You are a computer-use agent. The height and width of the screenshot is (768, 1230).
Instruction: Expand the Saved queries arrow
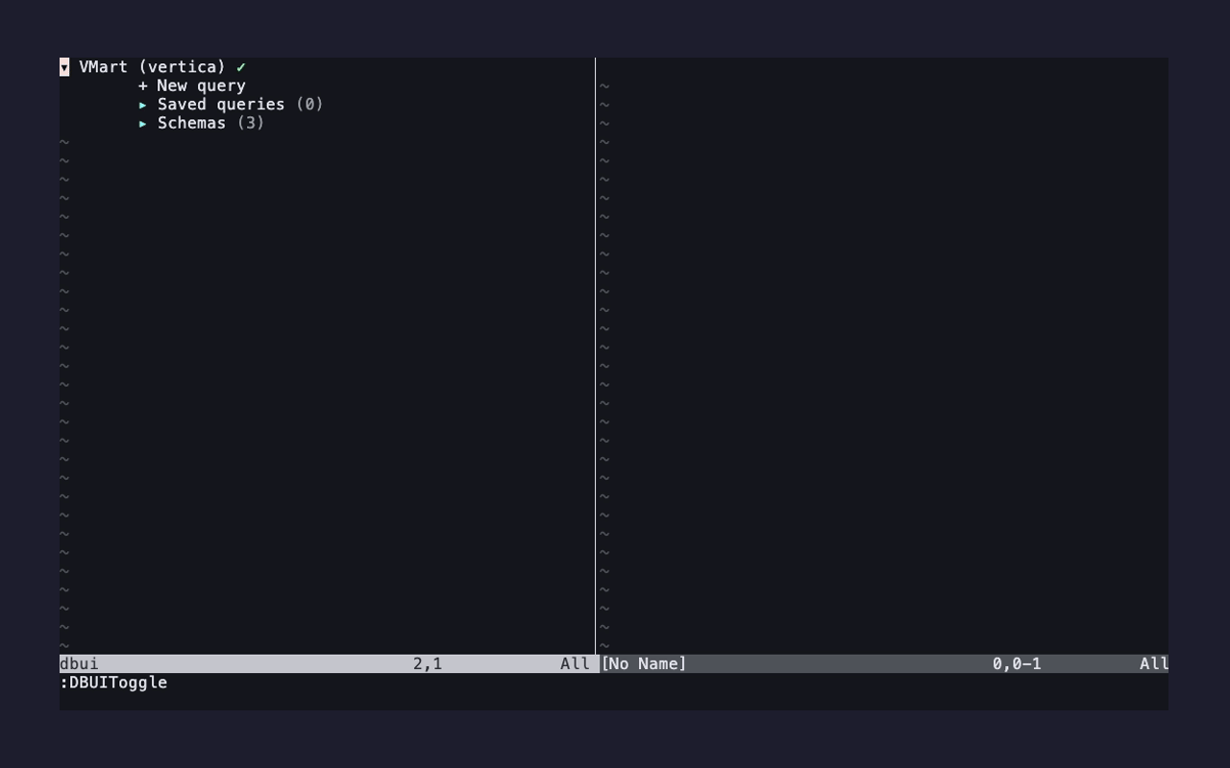tap(143, 105)
